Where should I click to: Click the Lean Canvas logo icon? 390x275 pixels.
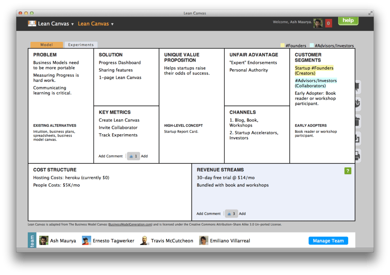32,24
